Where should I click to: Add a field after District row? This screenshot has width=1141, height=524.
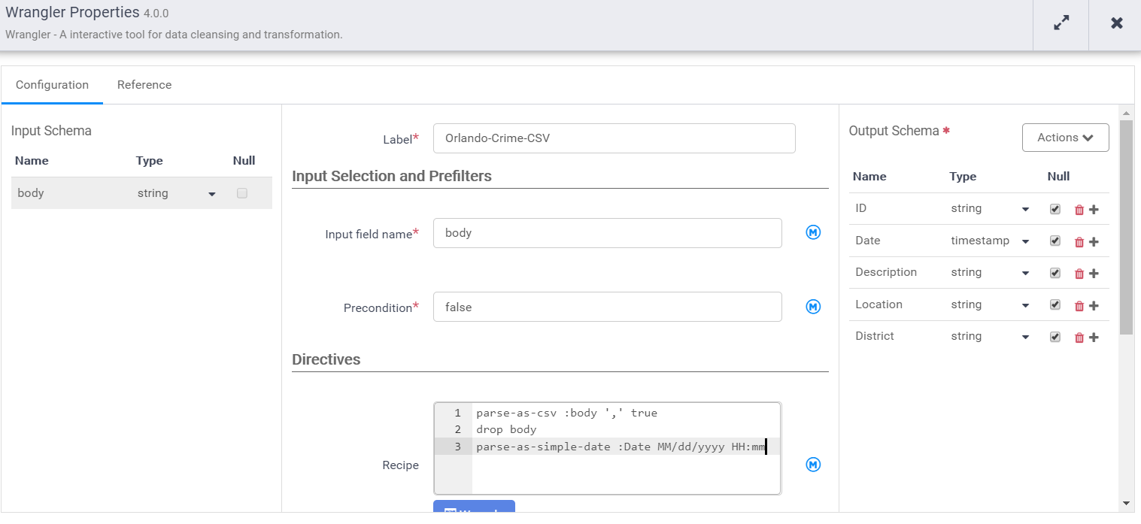coord(1094,338)
